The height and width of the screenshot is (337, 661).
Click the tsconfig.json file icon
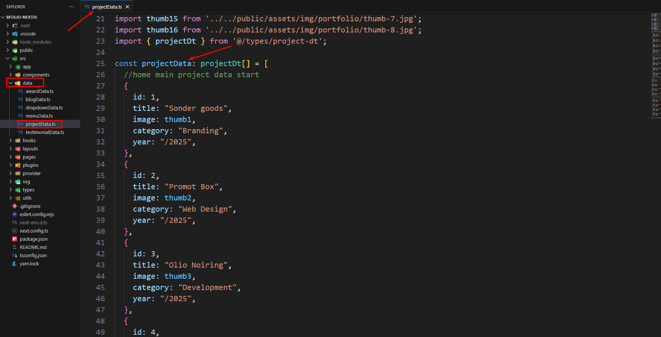[15, 256]
